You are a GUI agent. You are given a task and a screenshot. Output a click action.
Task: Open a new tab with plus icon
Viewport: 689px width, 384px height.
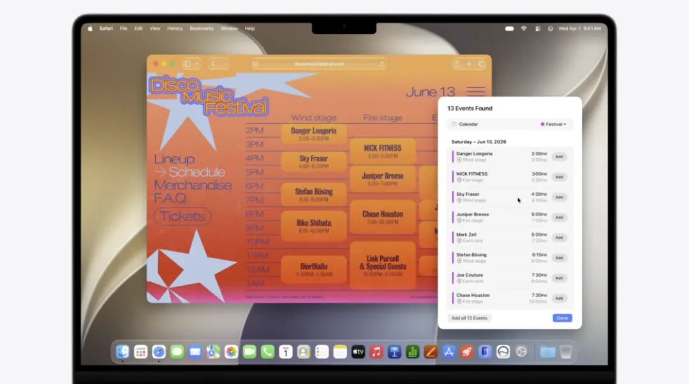pos(469,64)
